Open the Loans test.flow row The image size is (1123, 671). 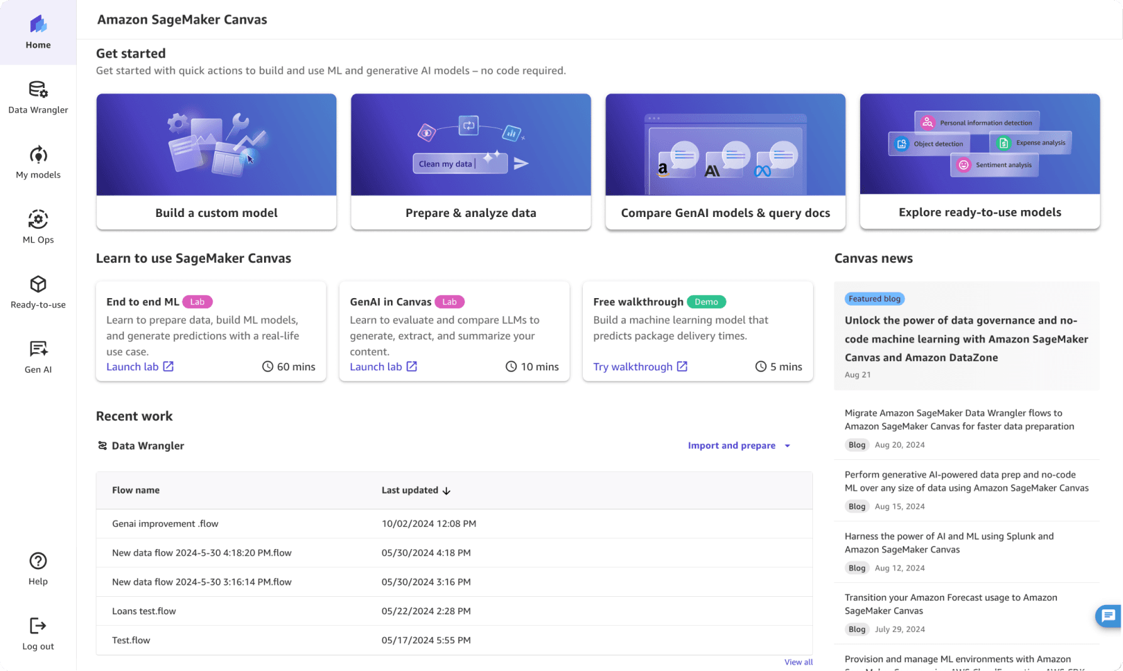coord(454,611)
